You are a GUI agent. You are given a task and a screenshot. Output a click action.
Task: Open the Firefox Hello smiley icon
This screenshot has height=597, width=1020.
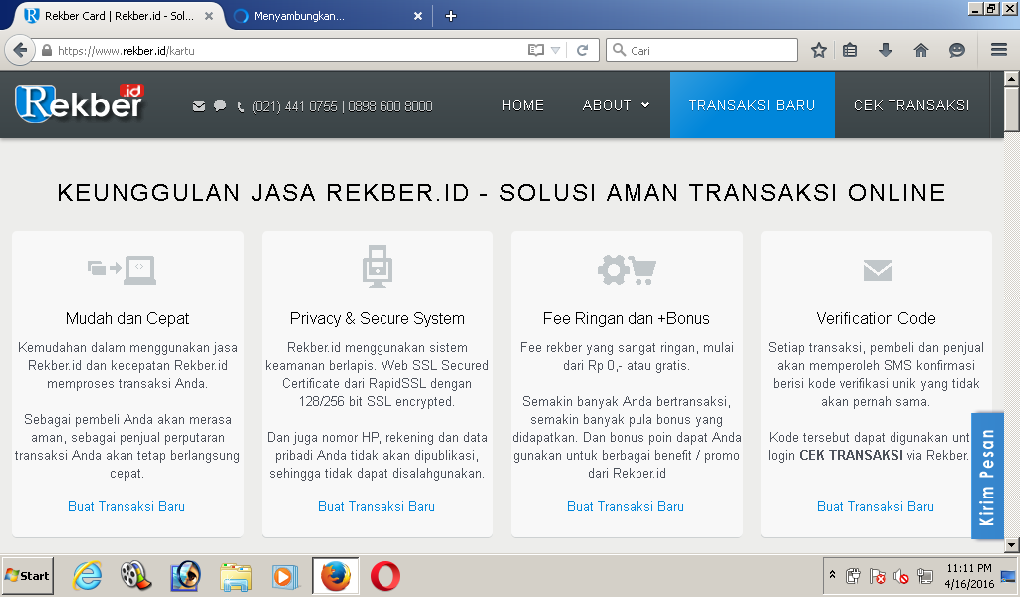[x=957, y=49]
